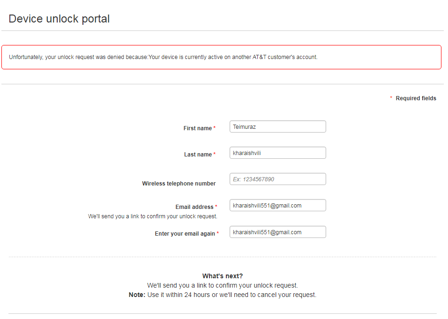448x319 pixels.
Task: Click the red asterisk beside Required fields
Action: [391, 98]
